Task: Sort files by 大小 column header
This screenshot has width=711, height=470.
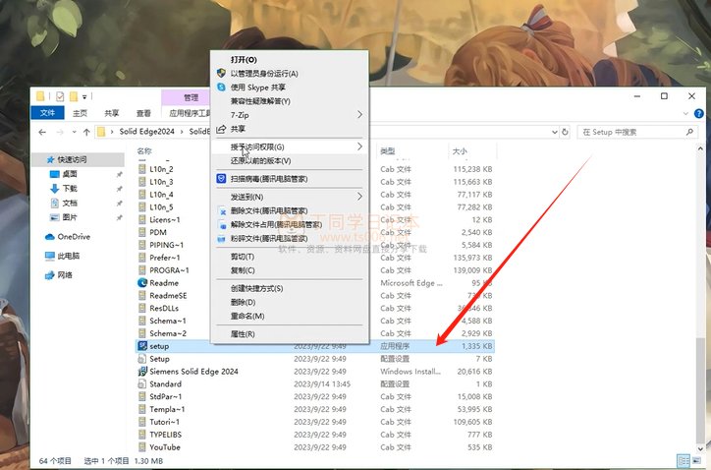Action: click(460, 150)
